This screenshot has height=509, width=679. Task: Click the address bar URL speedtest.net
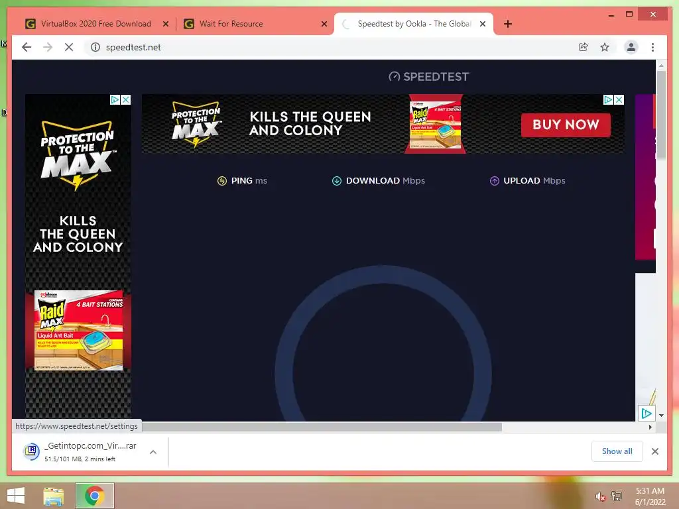click(133, 47)
